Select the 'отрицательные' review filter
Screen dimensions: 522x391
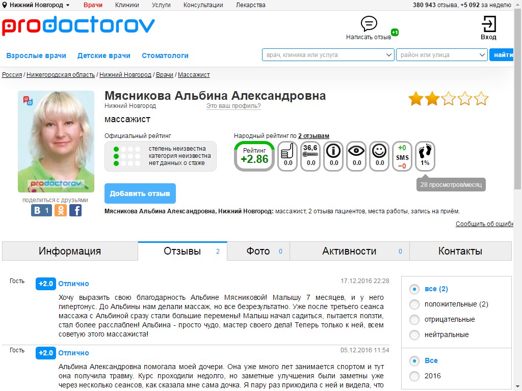click(x=442, y=319)
